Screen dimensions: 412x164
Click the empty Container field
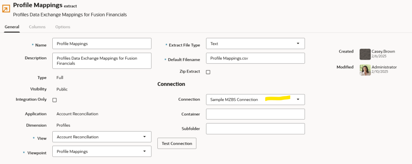(255, 114)
